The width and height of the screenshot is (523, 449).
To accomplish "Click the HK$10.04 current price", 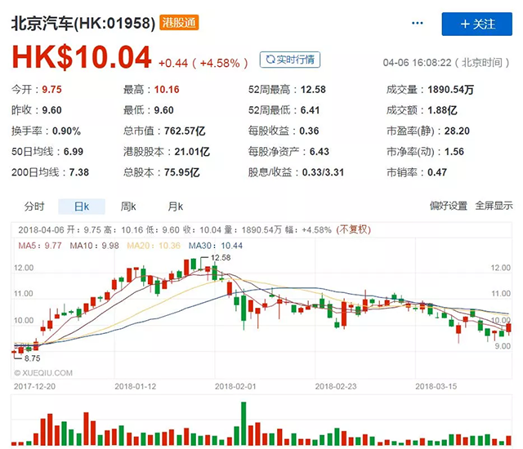I will point(82,57).
